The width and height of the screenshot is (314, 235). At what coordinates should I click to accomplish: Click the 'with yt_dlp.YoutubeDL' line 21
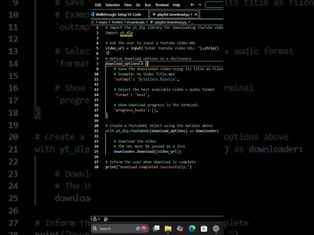162,131
